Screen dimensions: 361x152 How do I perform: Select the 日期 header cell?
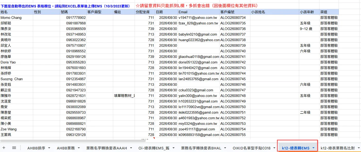(166, 12)
